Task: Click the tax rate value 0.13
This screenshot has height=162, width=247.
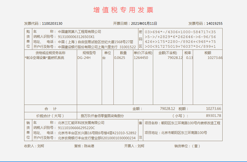Action: tap(190, 58)
